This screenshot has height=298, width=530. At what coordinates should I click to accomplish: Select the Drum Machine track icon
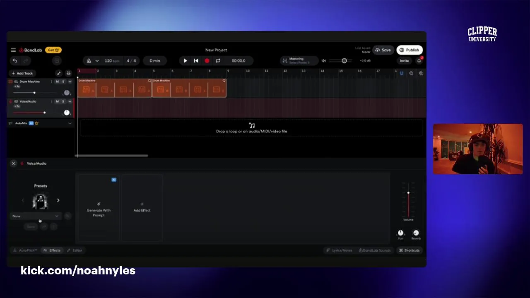(x=11, y=82)
